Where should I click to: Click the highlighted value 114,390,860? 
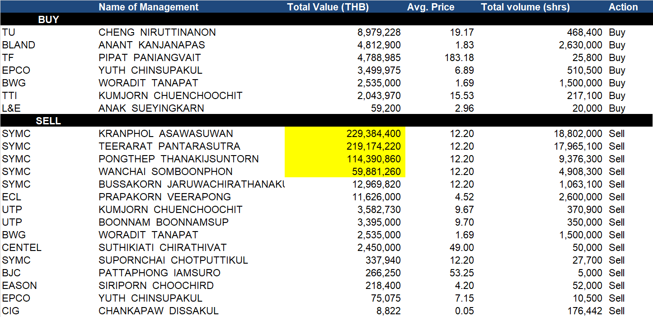click(x=374, y=159)
